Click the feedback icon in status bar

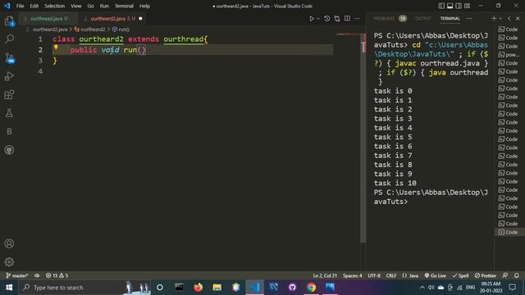505,275
